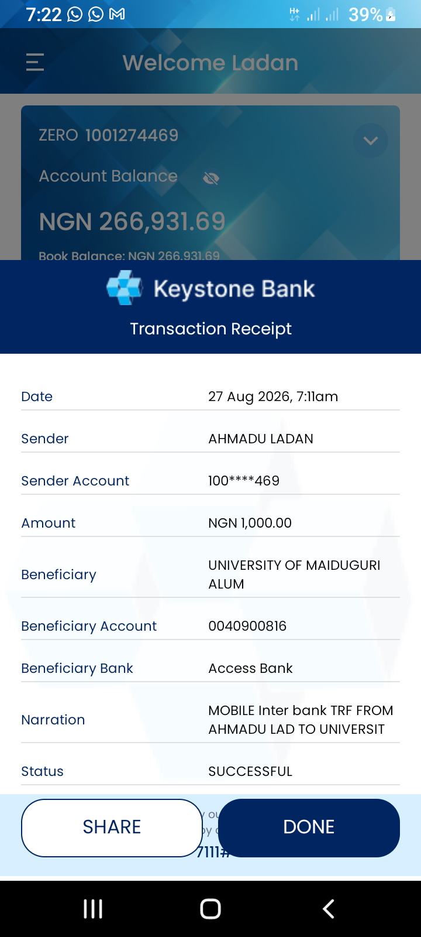Tap the Transaction Receipt heading

(x=210, y=329)
